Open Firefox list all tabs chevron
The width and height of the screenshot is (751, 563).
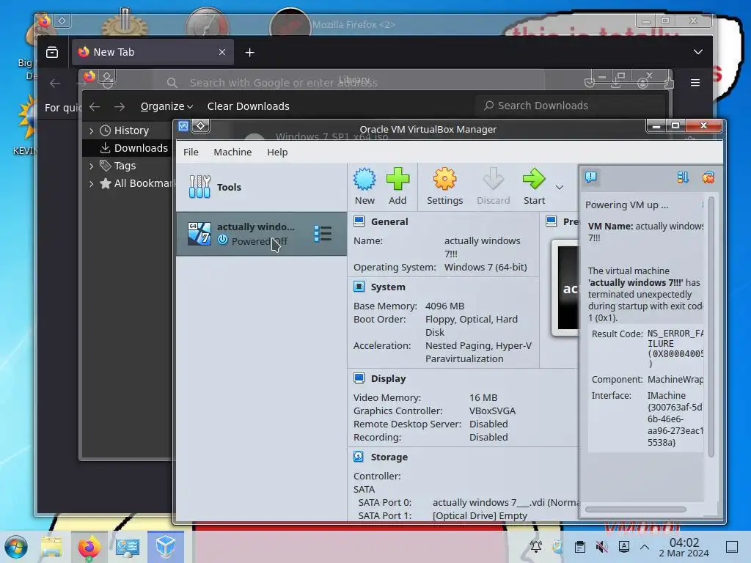pyautogui.click(x=698, y=52)
